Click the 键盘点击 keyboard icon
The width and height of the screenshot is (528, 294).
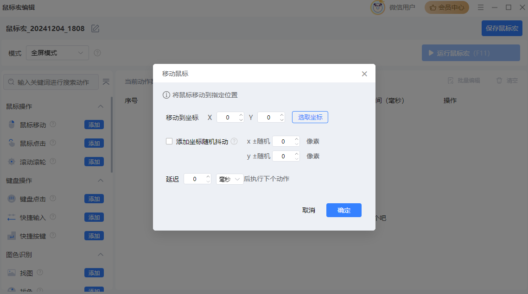click(x=12, y=199)
